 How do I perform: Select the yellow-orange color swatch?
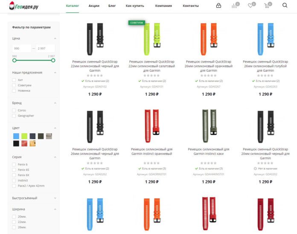pyautogui.click(x=32, y=143)
